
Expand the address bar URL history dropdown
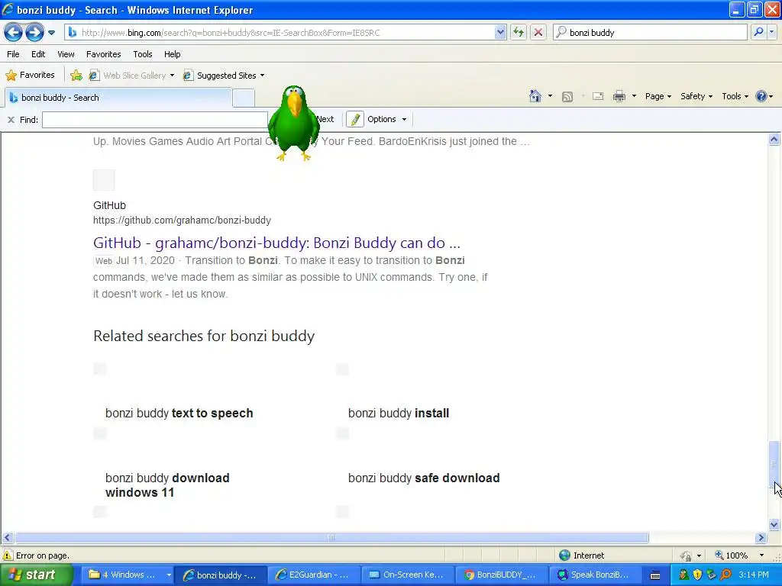tap(500, 32)
